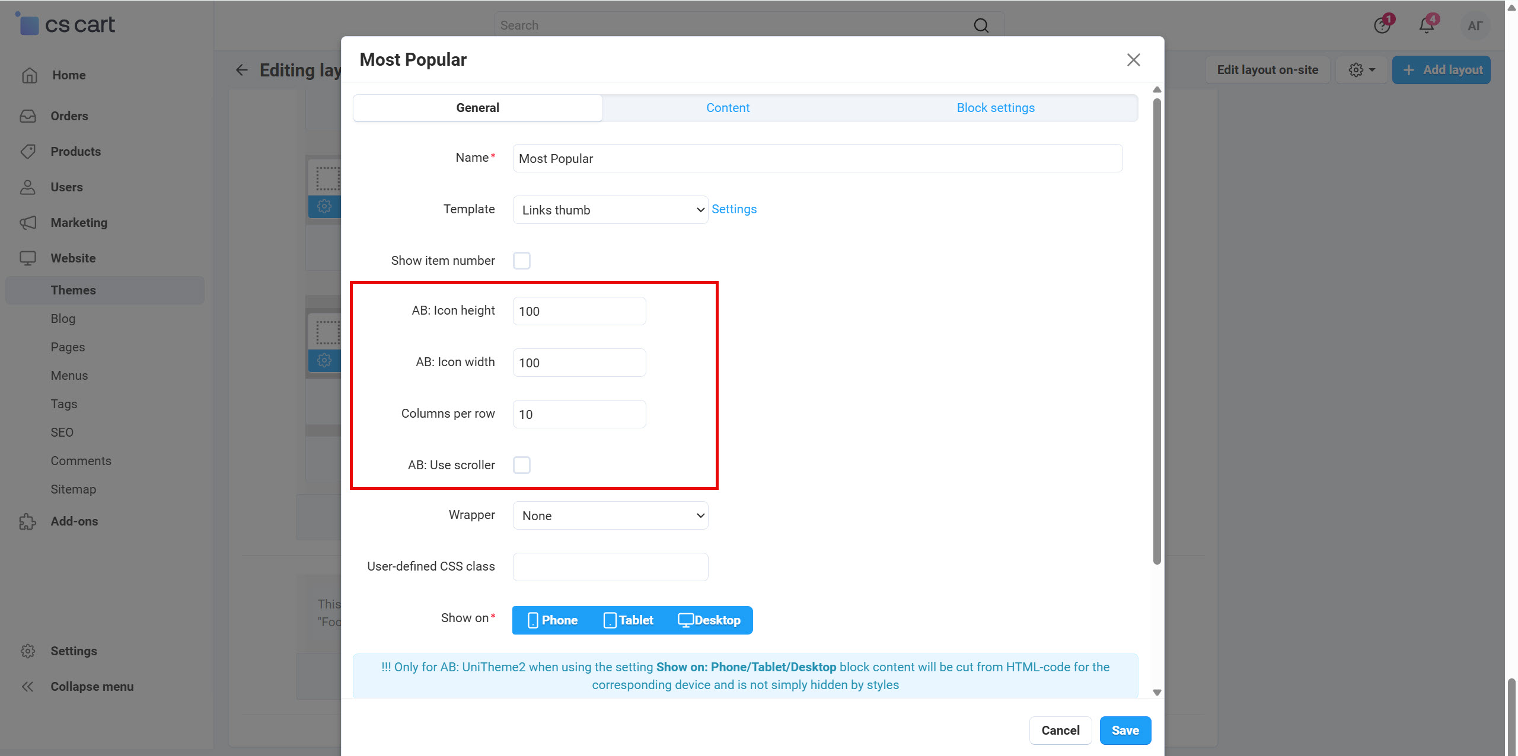Open Tags in the sidebar
1518x756 pixels.
[64, 404]
